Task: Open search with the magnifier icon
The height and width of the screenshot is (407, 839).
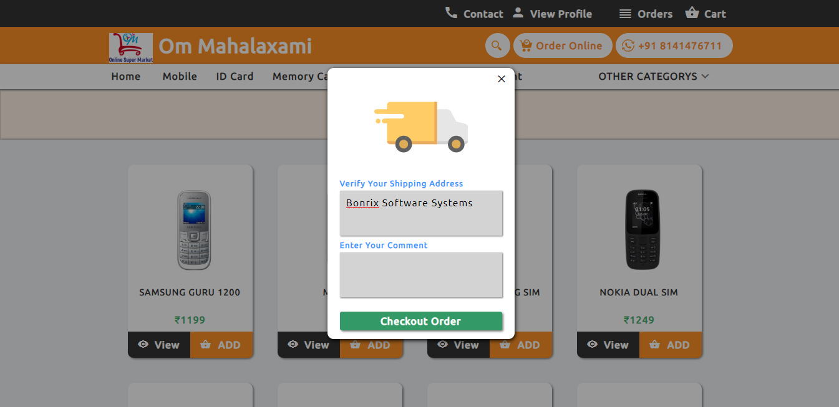Action: pos(497,45)
